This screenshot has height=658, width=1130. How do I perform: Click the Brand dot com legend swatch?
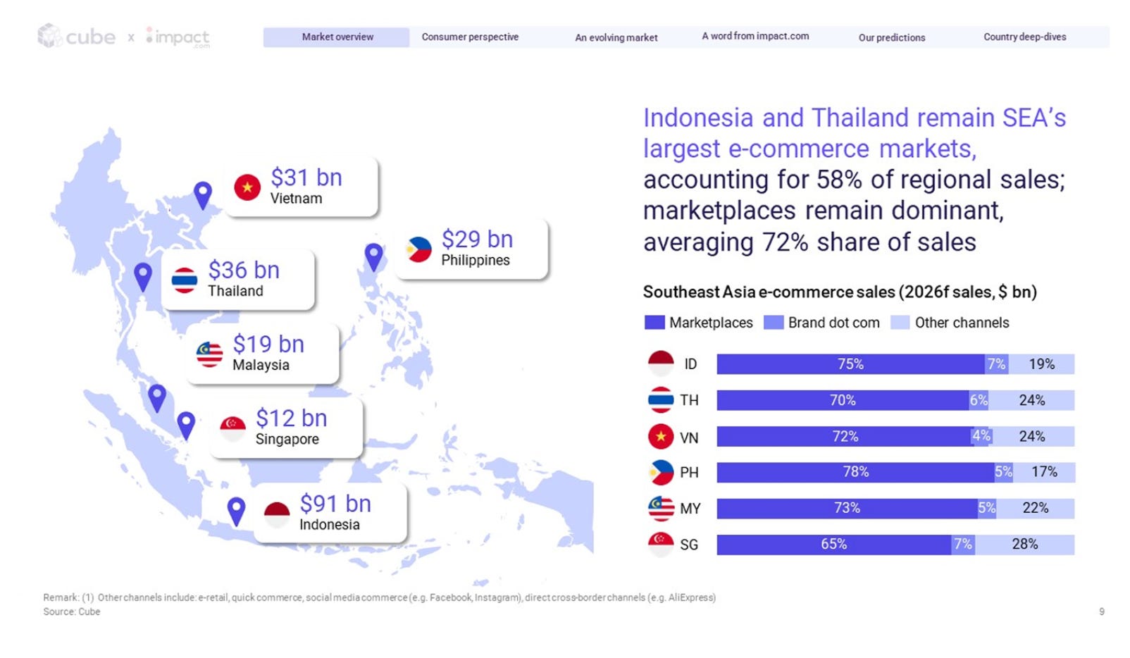click(774, 323)
